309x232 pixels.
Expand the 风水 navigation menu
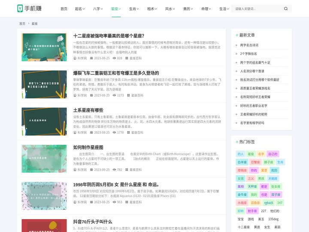[x=170, y=9]
